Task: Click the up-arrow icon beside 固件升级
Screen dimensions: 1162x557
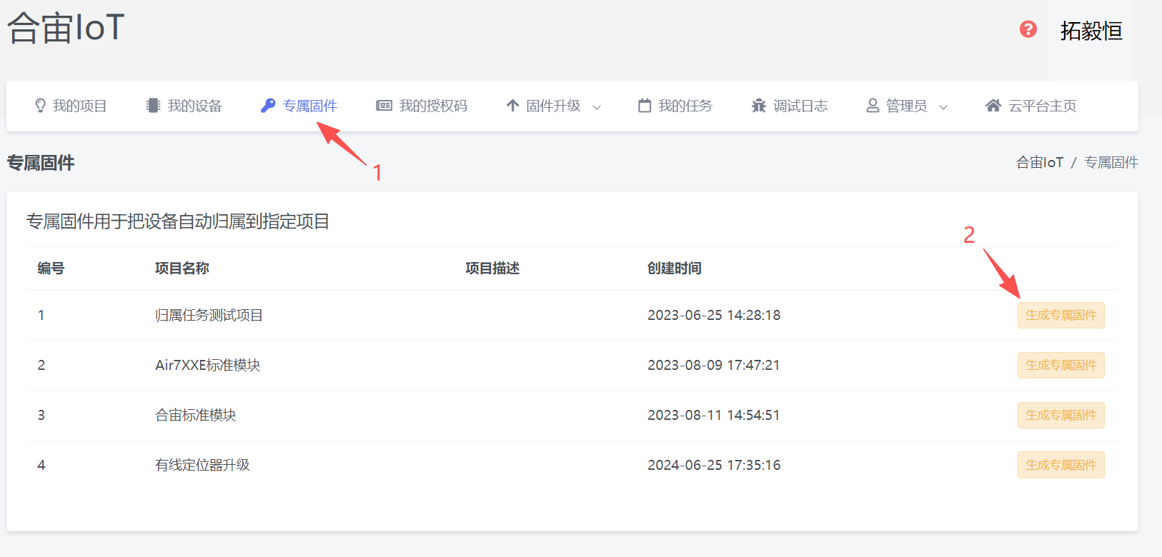Action: coord(512,106)
